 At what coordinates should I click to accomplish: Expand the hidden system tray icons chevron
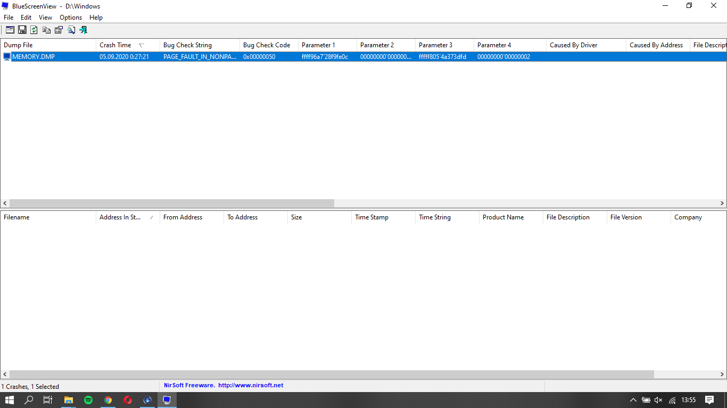pyautogui.click(x=633, y=400)
